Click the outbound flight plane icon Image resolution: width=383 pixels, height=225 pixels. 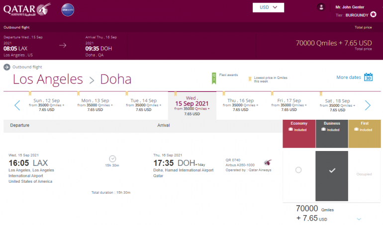(x=7, y=67)
